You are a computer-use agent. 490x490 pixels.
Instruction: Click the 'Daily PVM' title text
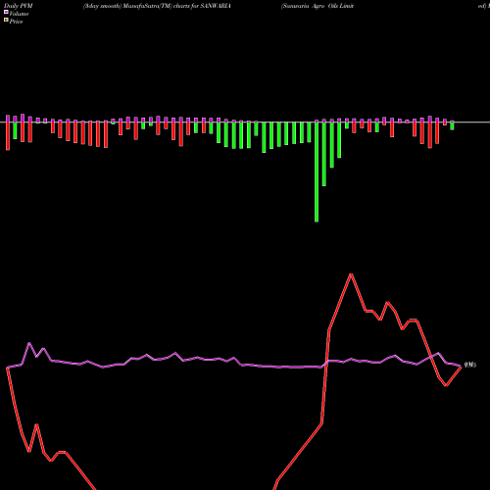tap(19, 6)
